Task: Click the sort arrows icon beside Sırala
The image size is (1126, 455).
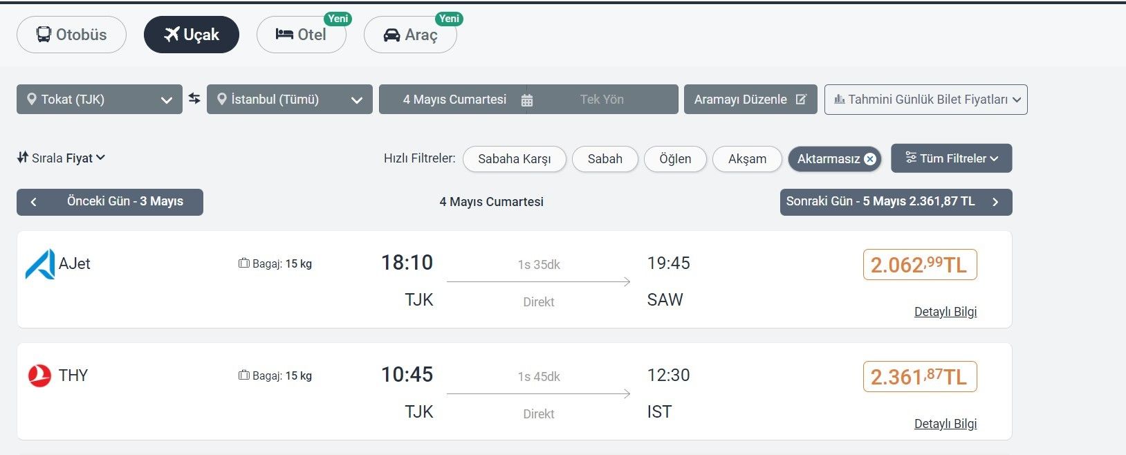Action: click(x=23, y=157)
